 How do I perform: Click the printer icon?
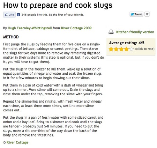[x=111, y=32]
